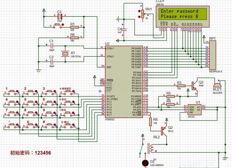Screen dimensions: 232x168
Task: Select resistor R3 symbol
Action: click(181, 86)
